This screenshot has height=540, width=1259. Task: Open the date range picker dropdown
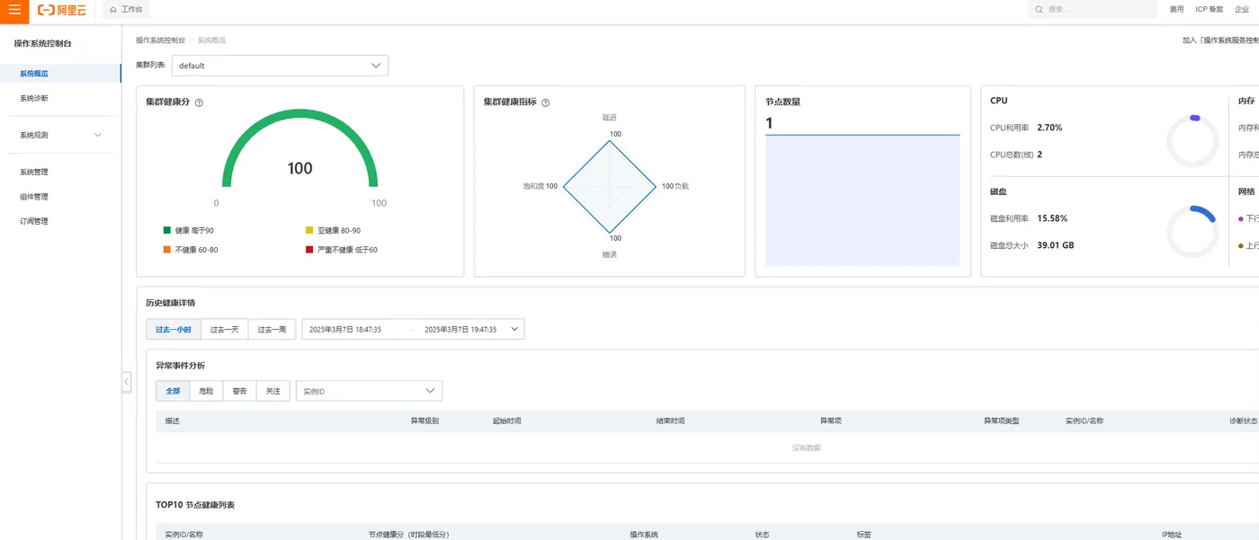[413, 330]
